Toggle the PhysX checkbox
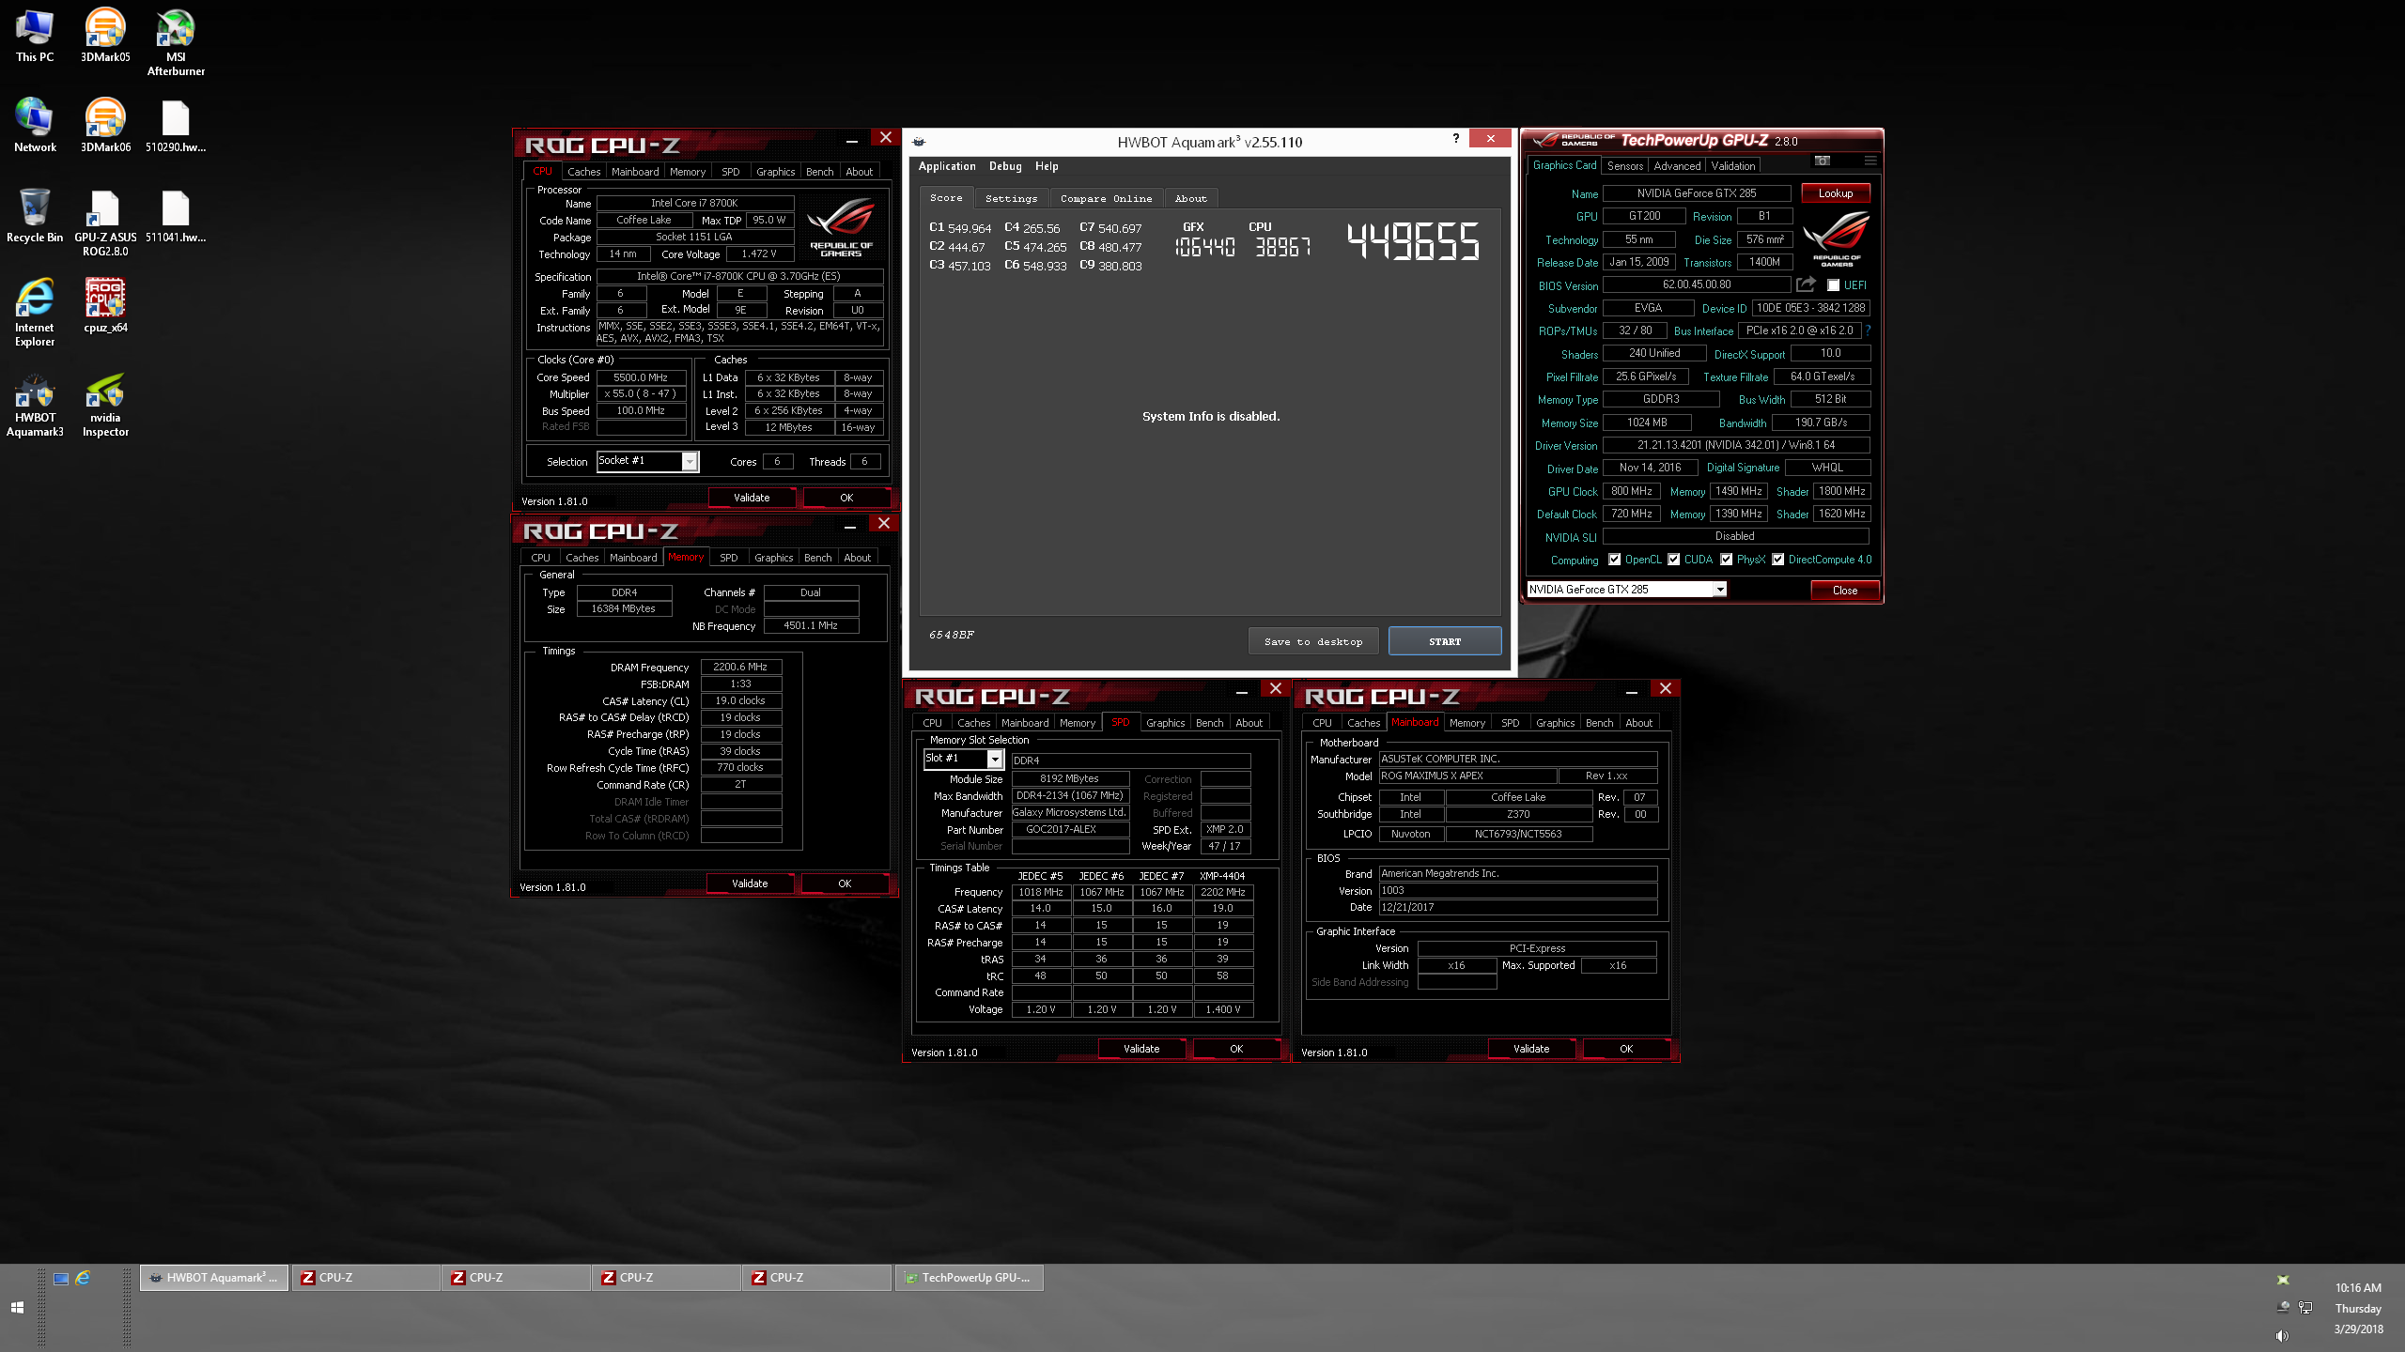This screenshot has height=1352, width=2405. (x=1727, y=560)
